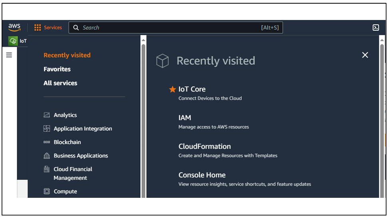
Task: Open the hamburger navigation menu
Action: point(9,55)
